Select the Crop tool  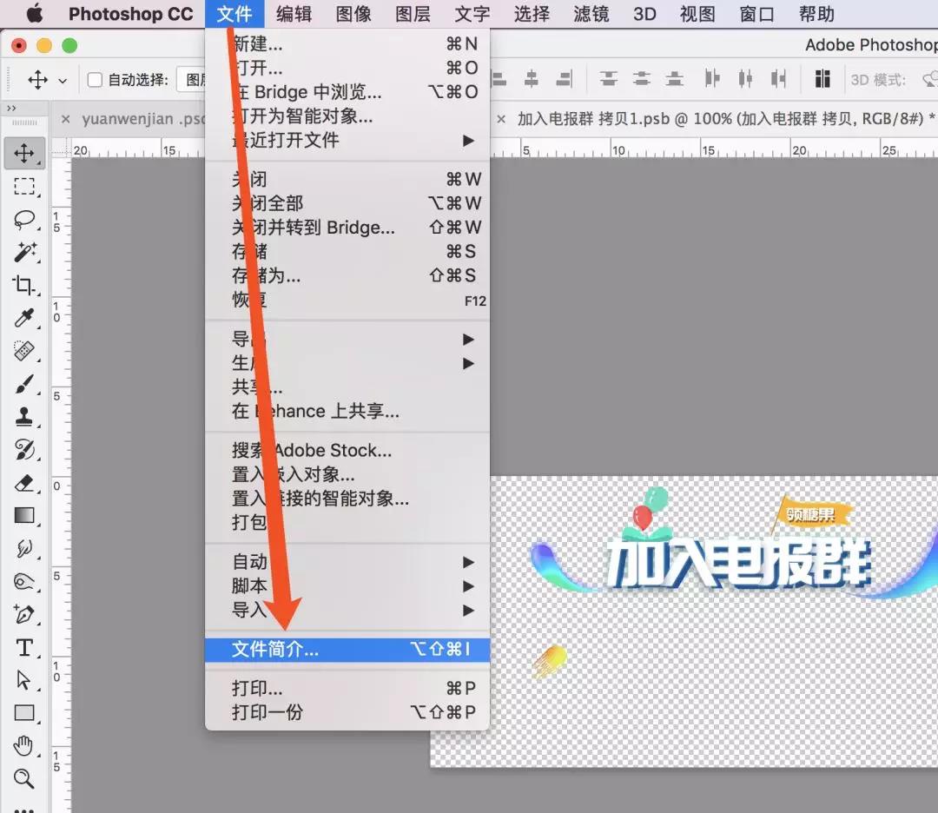coord(24,286)
